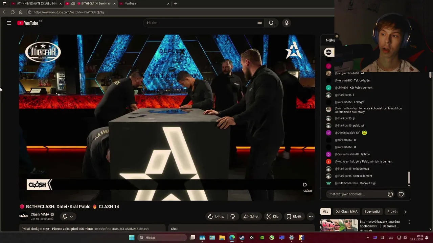
Task: Click the chat scrollbar thumb
Action: [409, 177]
